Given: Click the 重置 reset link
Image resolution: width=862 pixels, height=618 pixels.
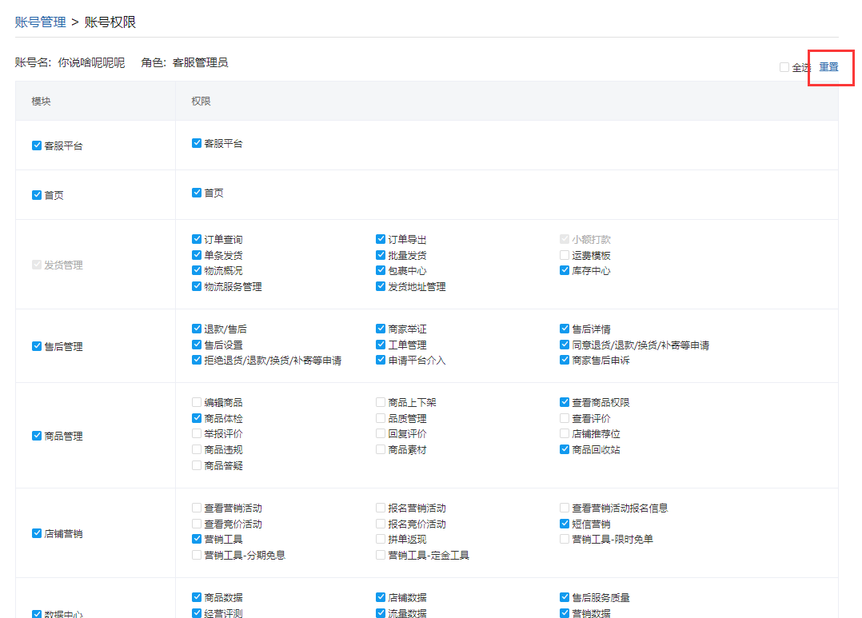Looking at the screenshot, I should [828, 67].
